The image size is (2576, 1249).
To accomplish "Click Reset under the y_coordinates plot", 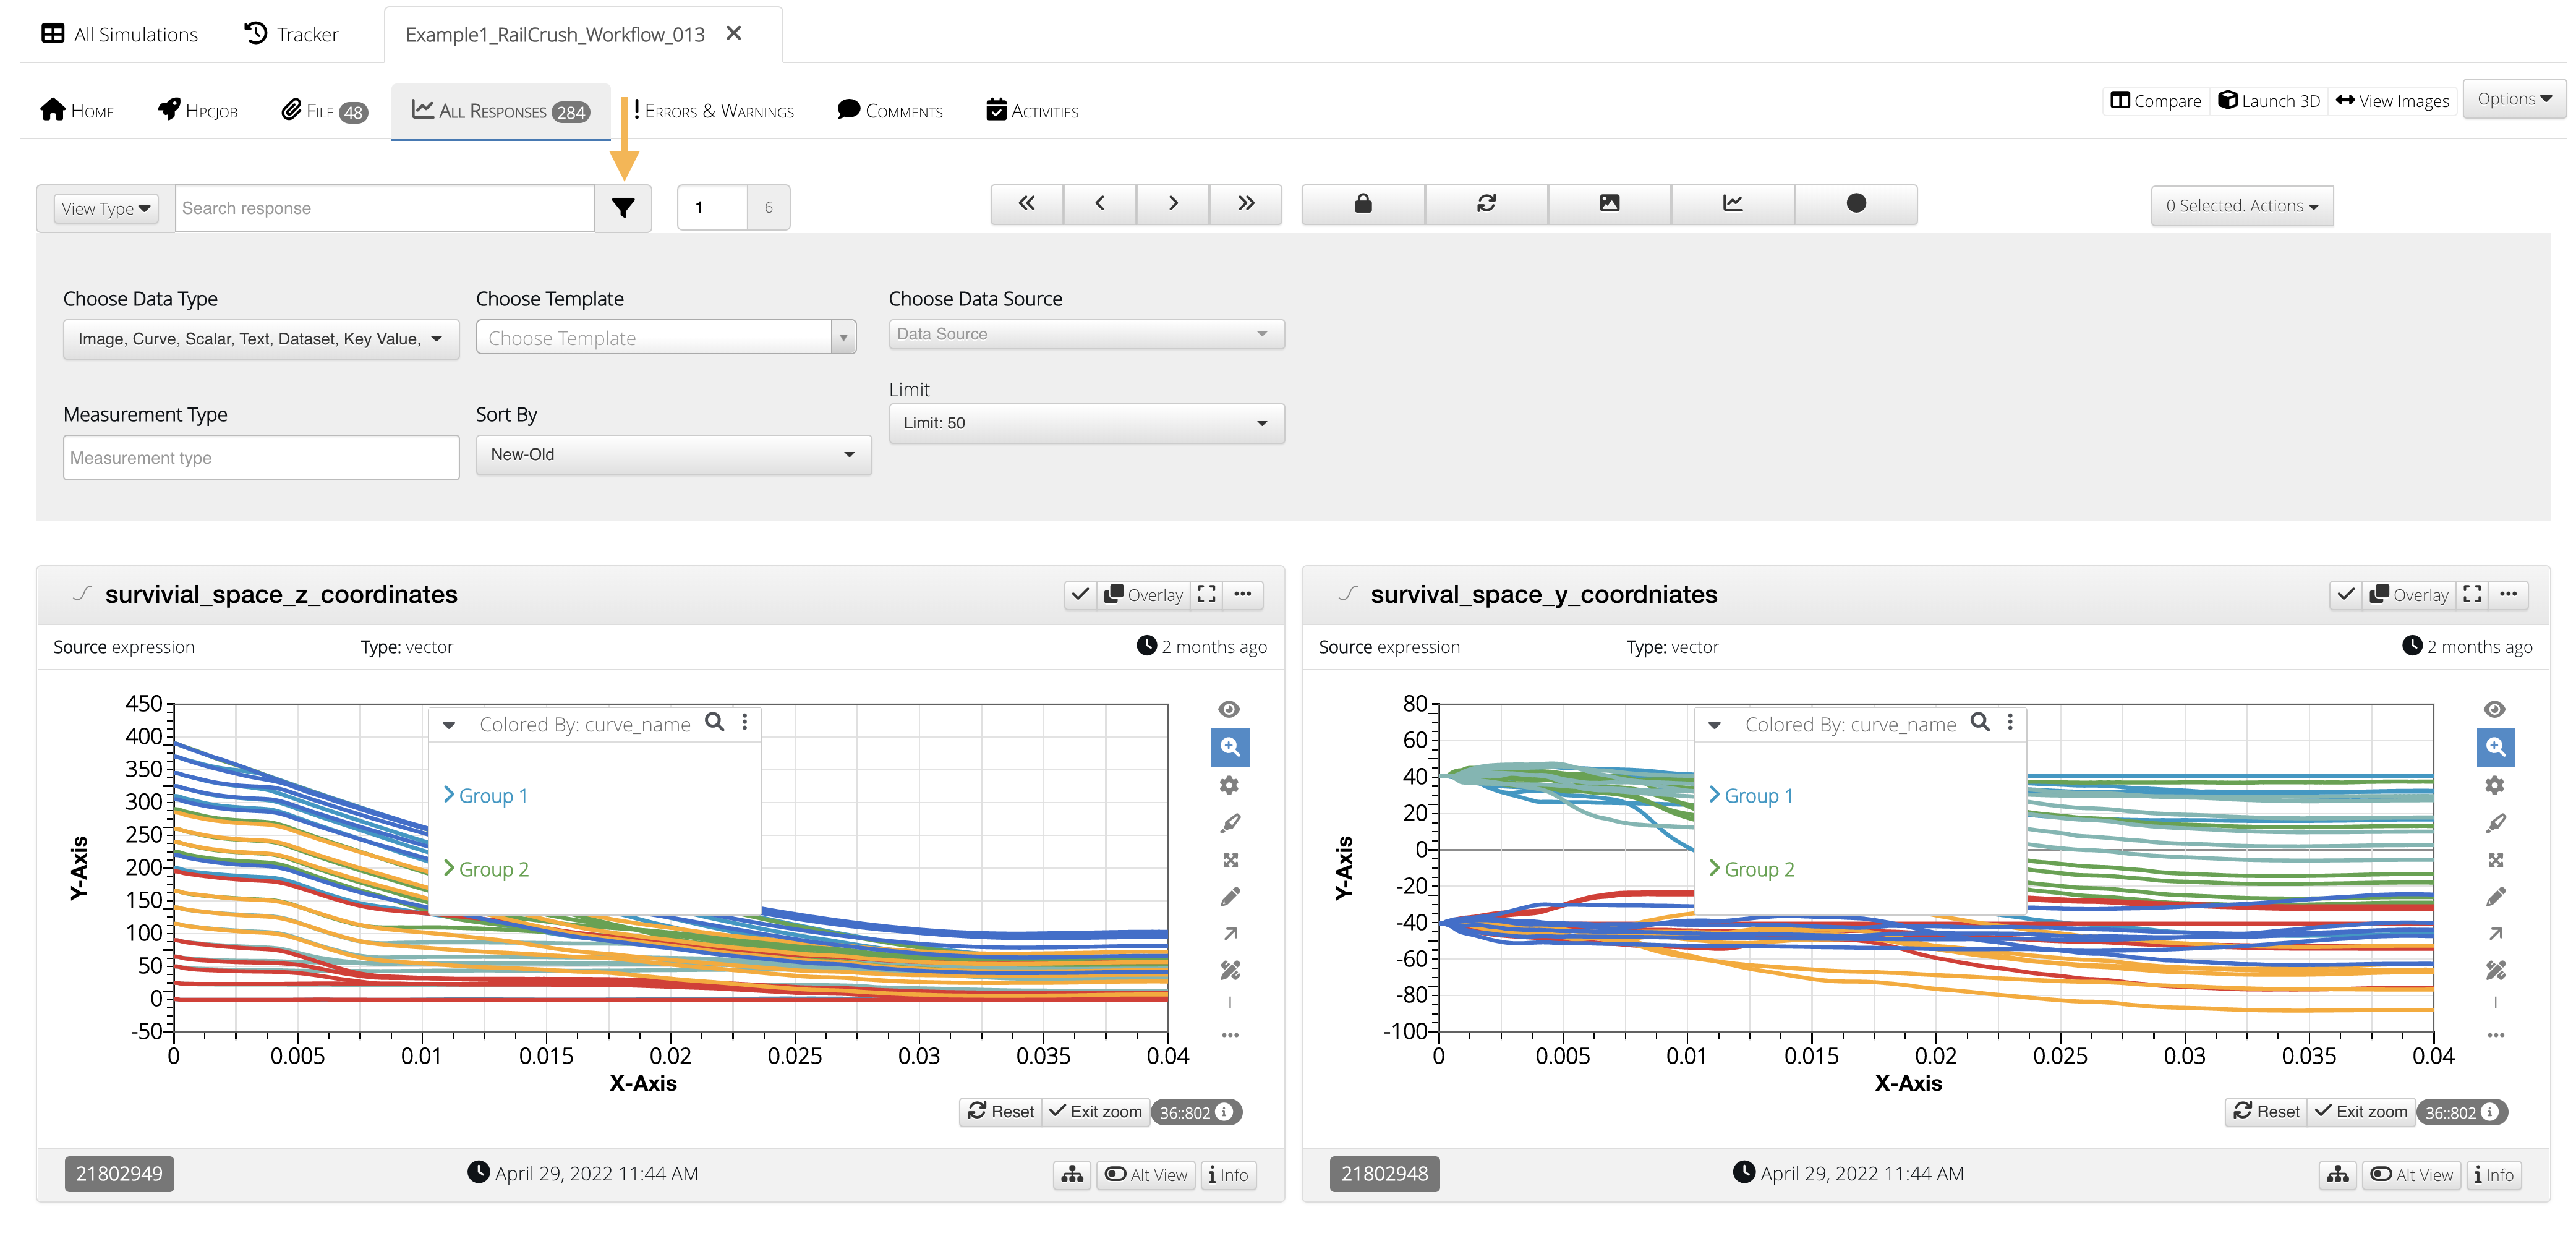I will (2266, 1111).
